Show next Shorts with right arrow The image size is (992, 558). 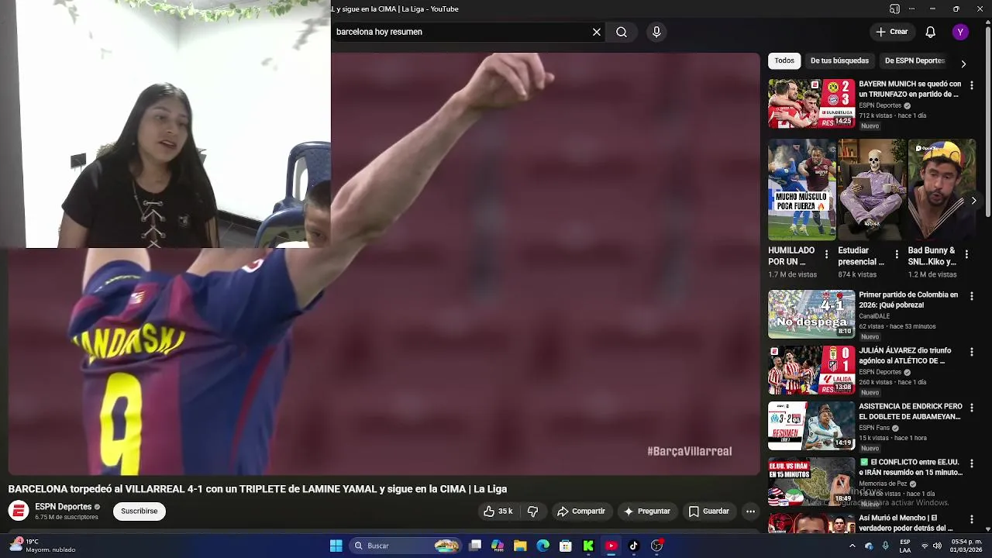(973, 201)
